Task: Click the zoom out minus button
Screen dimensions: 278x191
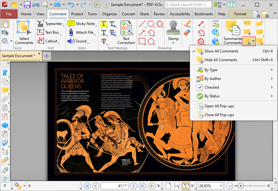Action: tap(229, 186)
